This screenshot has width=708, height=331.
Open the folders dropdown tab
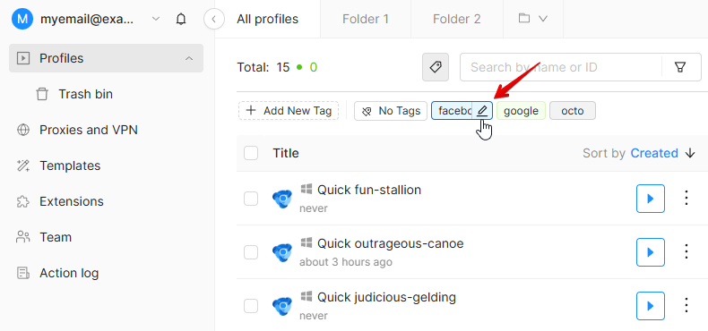click(x=533, y=19)
